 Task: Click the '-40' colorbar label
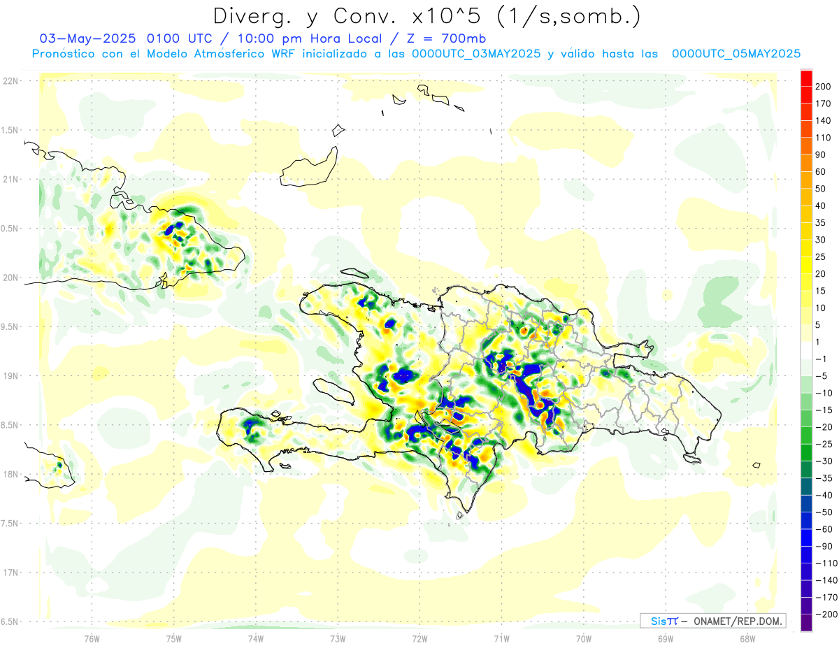(824, 496)
